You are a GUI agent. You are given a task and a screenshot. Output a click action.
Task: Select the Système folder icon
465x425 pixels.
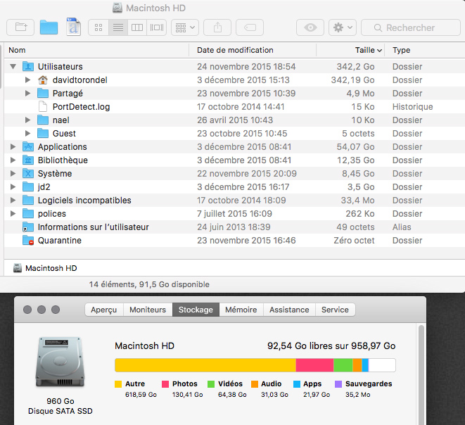tap(28, 173)
